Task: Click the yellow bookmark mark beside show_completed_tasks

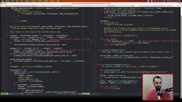Action: click(x=13, y=8)
